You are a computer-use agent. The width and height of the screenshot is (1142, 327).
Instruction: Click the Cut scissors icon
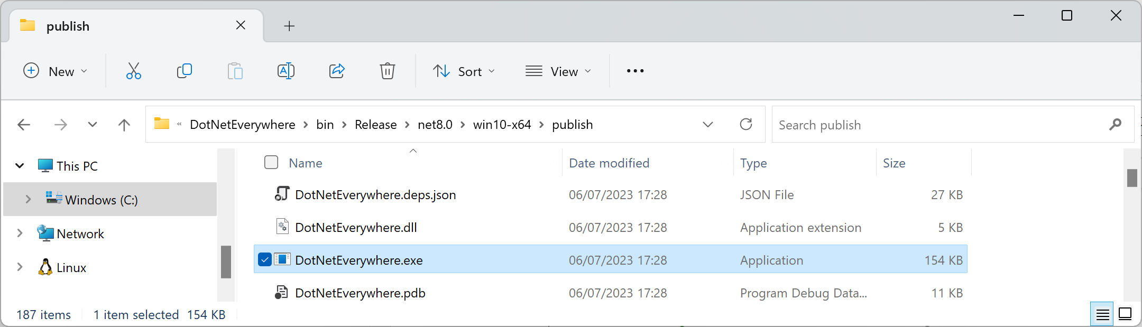click(x=133, y=71)
